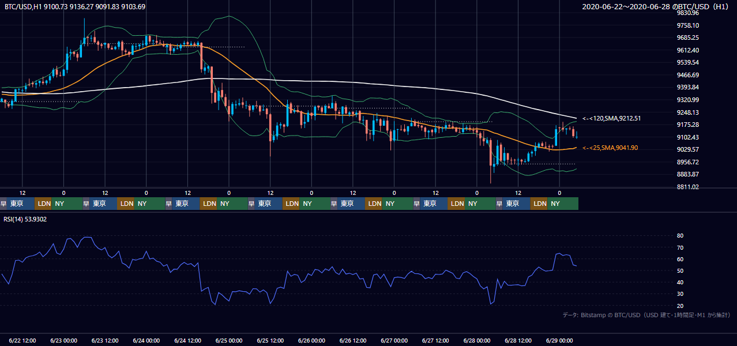
Task: Click the 6/29 00:00 date label
Action: click(559, 340)
